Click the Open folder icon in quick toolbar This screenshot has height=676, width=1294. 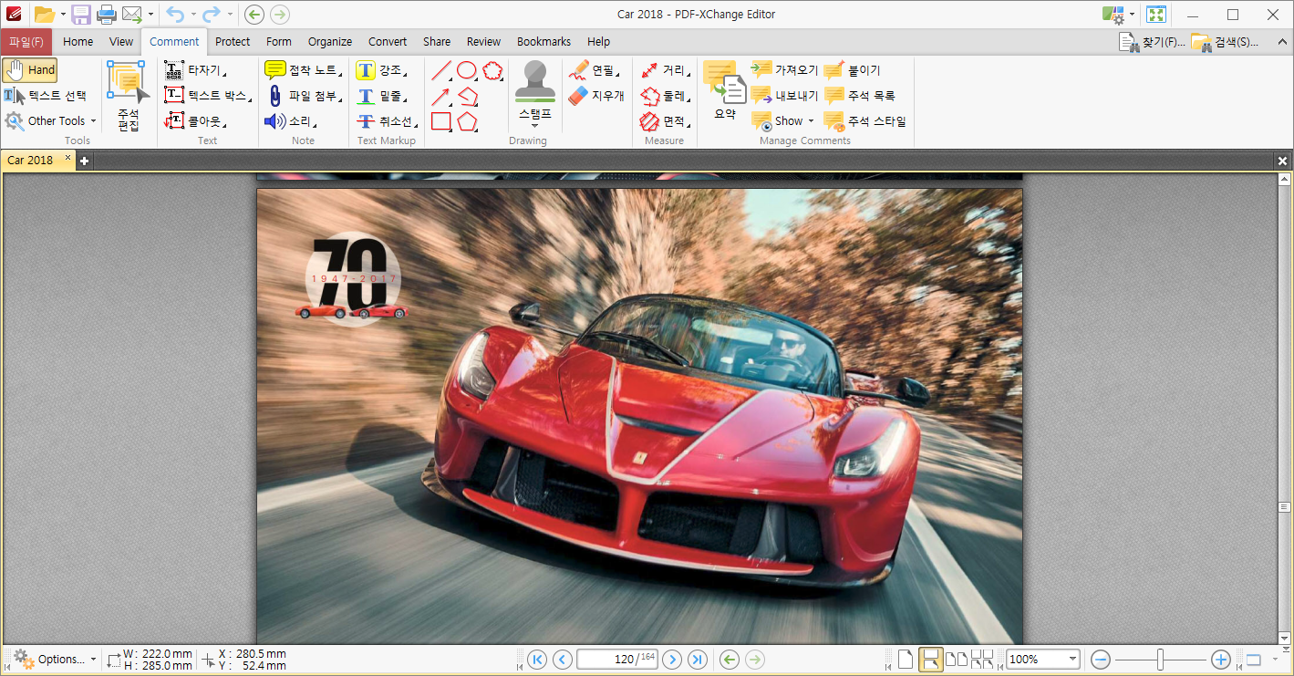[x=44, y=14]
